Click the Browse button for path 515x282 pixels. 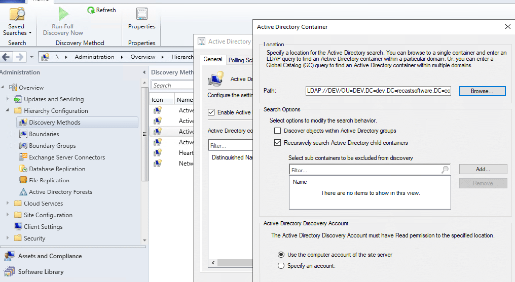[482, 91]
